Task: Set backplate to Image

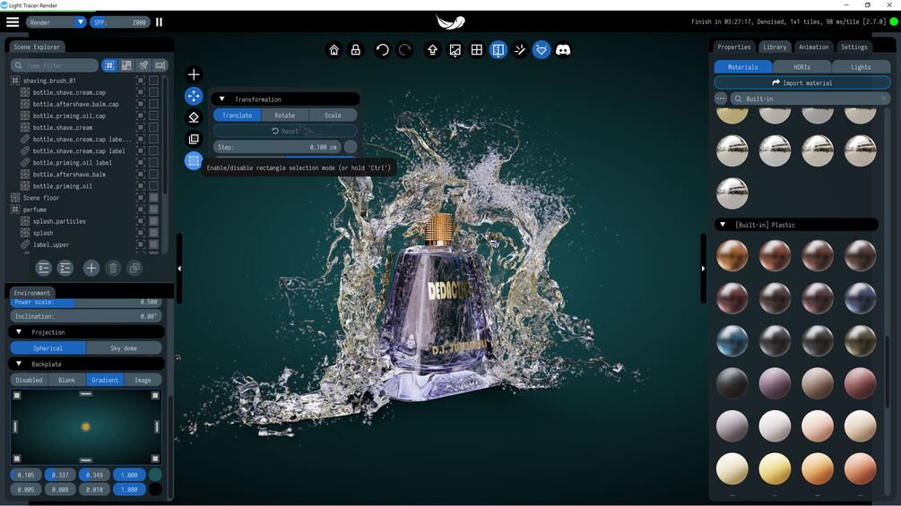Action: point(143,380)
